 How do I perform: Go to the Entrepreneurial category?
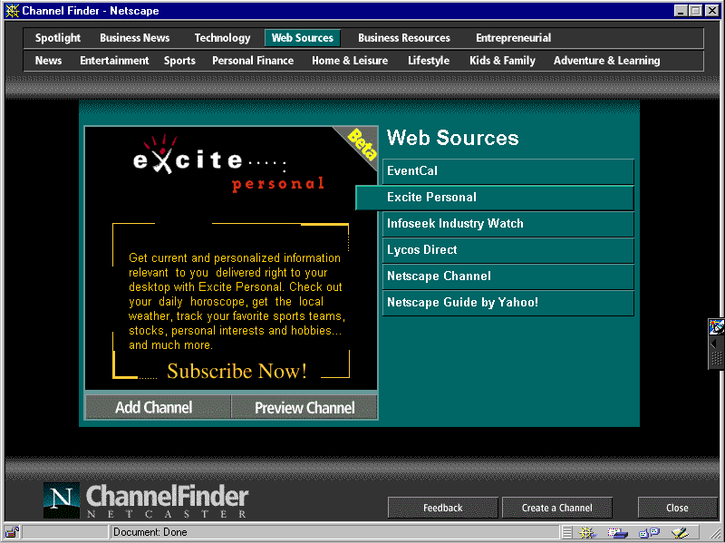tap(513, 38)
